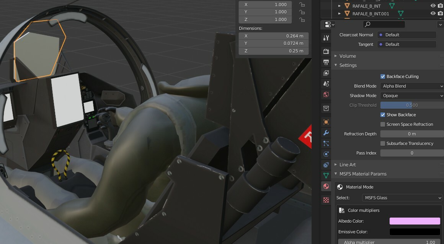Expand RAFALE_B_INT tree row
This screenshot has width=444, height=244.
point(339,6)
